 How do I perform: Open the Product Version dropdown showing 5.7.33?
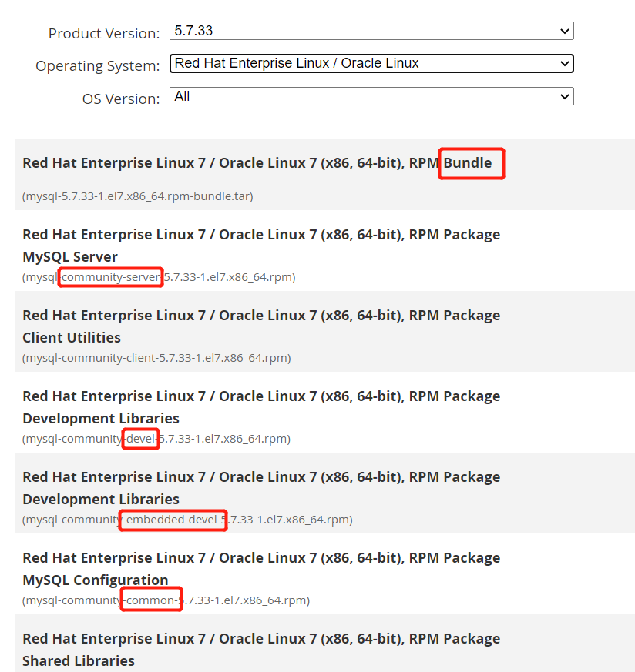click(371, 31)
